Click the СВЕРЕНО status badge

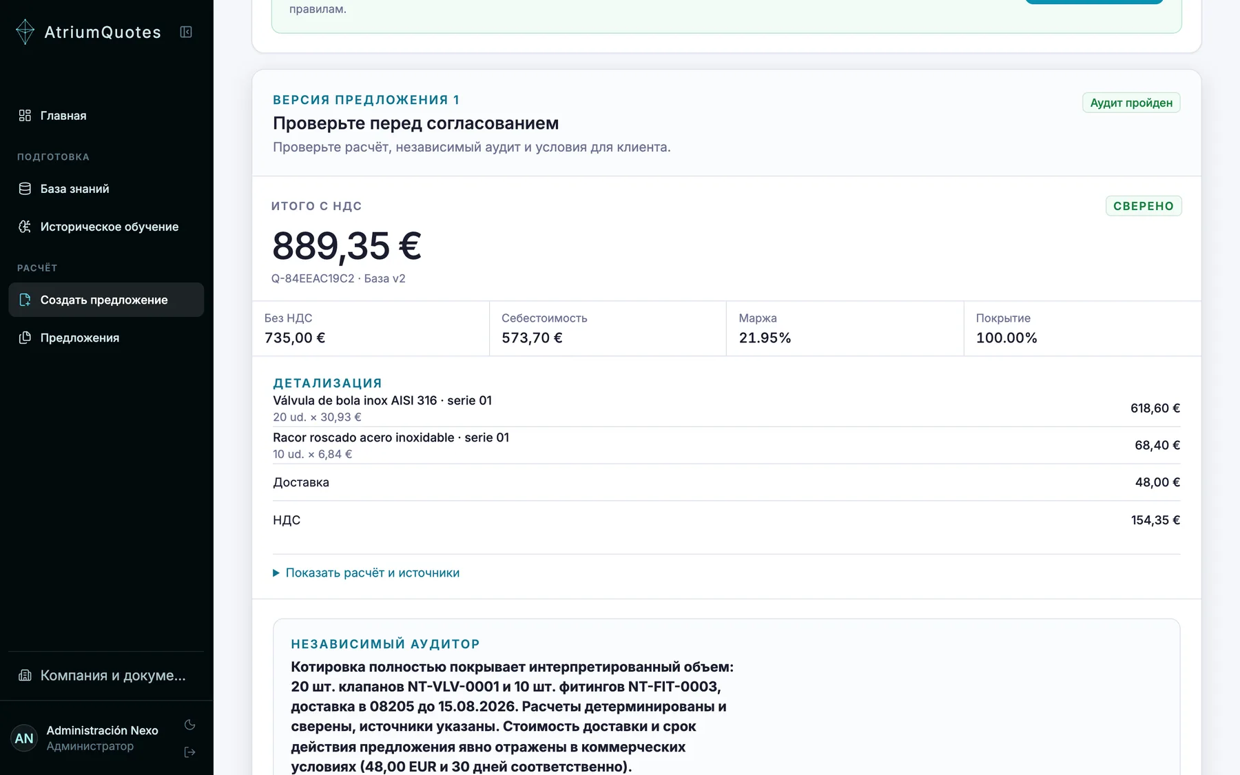(x=1144, y=206)
